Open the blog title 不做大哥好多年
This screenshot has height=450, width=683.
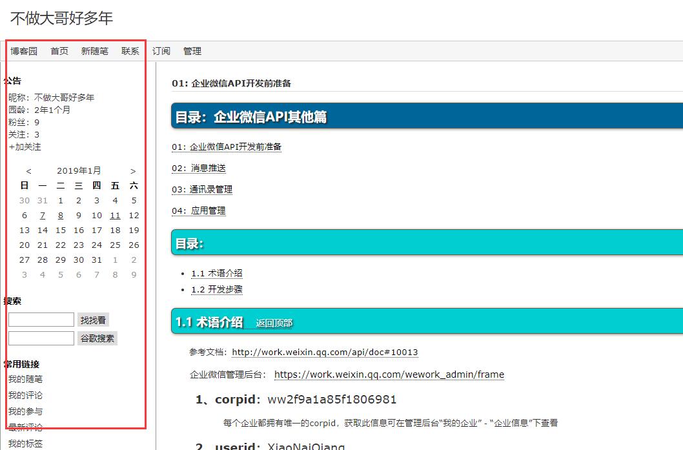click(61, 18)
